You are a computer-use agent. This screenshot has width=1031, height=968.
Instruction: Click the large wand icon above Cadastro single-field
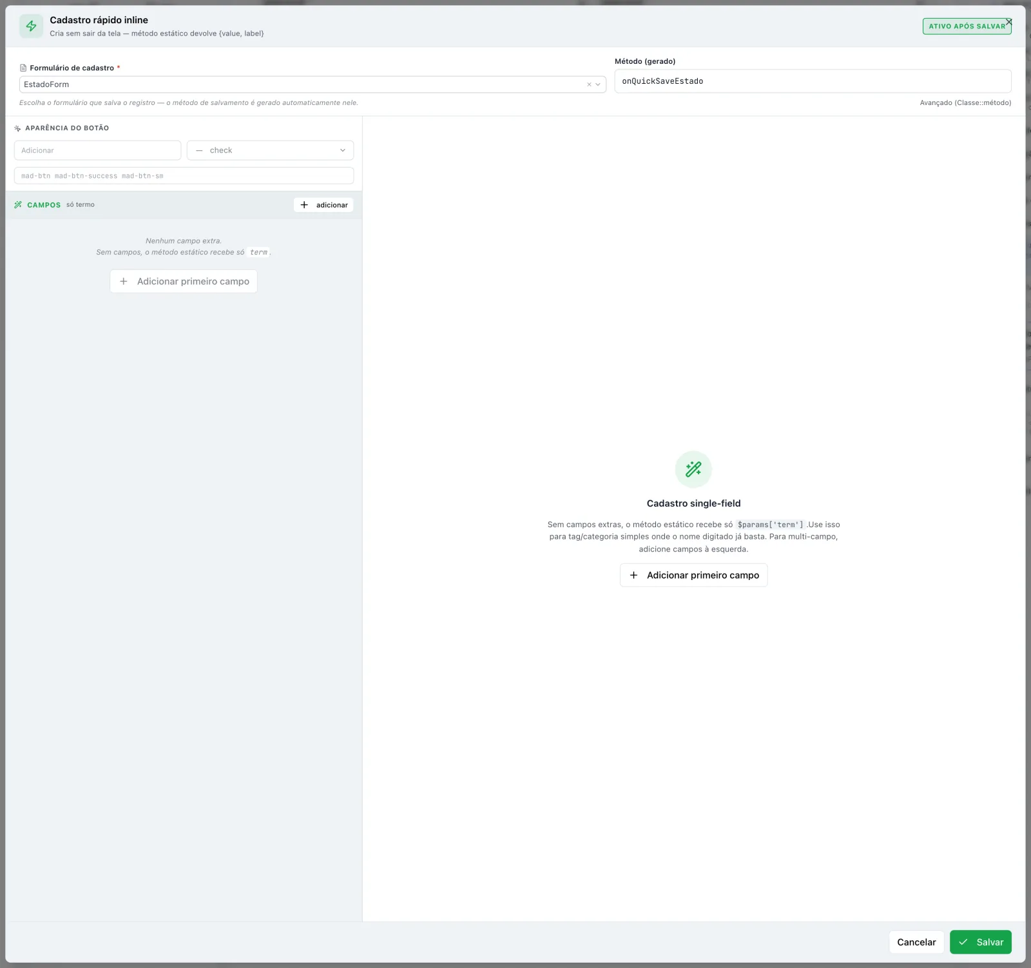tap(693, 469)
